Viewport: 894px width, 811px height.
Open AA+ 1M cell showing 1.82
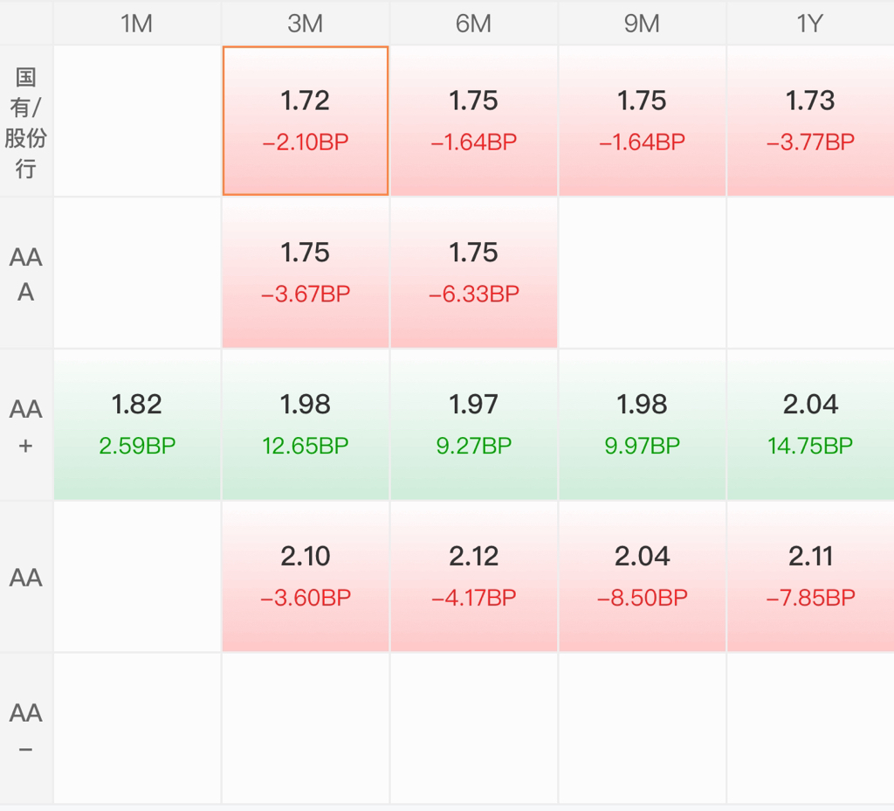coord(137,425)
